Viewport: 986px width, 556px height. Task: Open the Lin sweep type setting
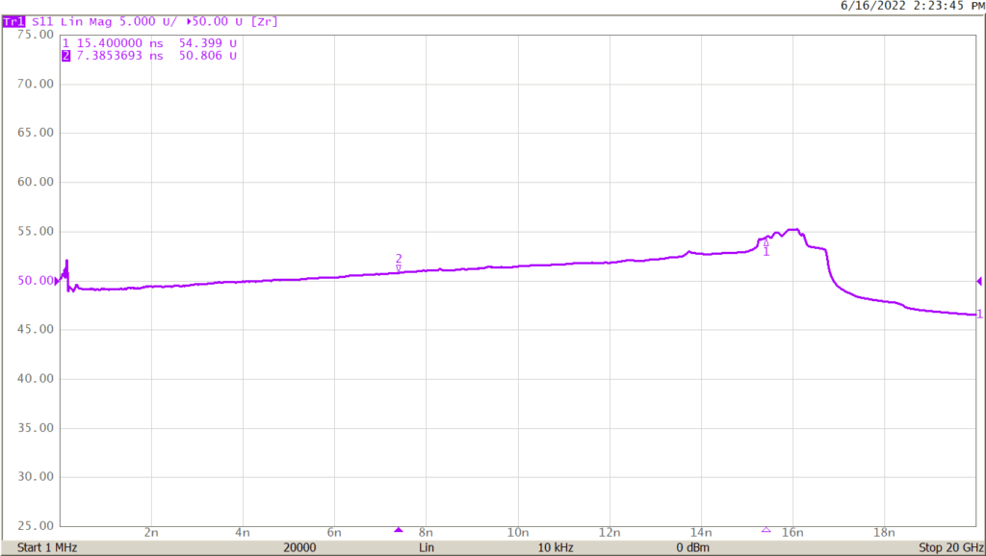(426, 547)
